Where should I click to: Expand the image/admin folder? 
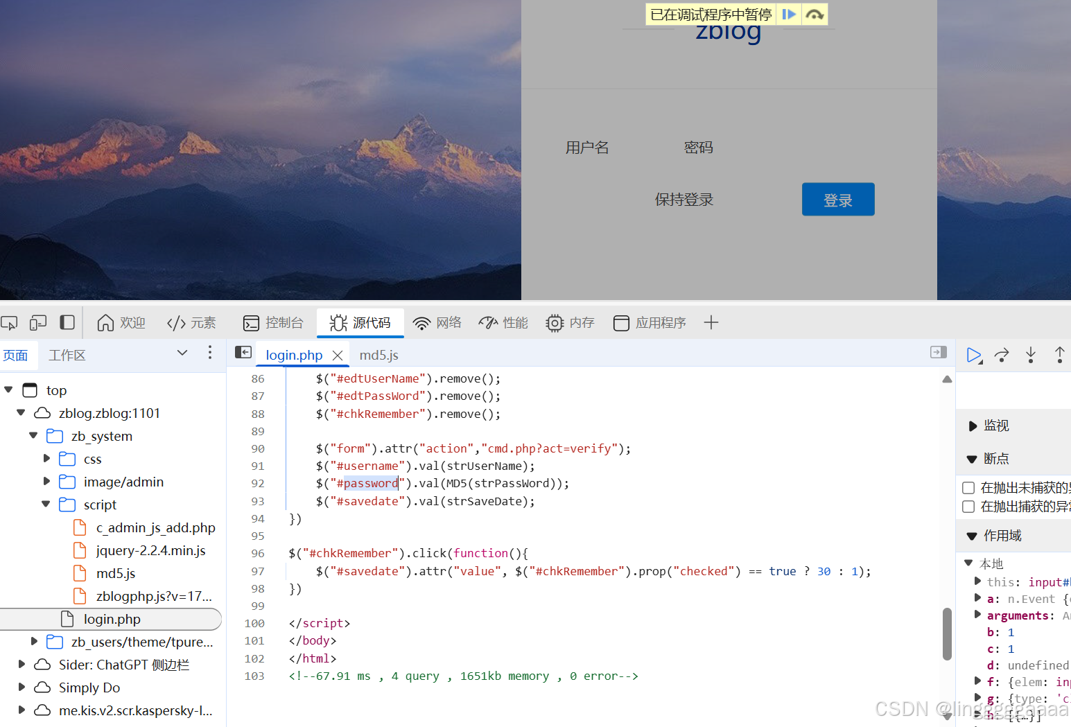(x=46, y=482)
